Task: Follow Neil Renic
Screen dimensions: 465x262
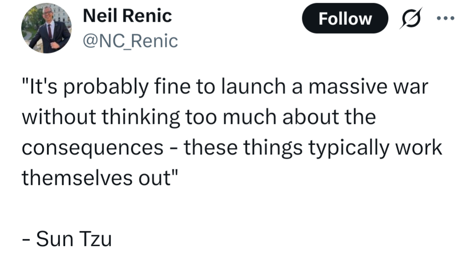Action: (x=345, y=19)
